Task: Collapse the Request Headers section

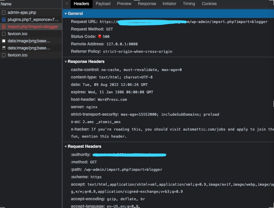Action: click(66, 146)
